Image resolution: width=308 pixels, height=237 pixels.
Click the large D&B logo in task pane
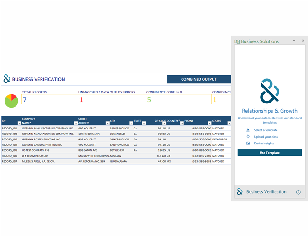(x=270, y=91)
